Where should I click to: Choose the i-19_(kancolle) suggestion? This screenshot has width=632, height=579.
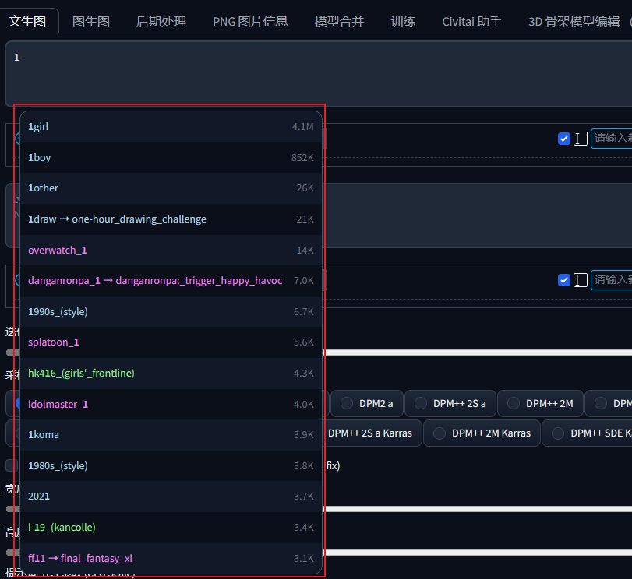pyautogui.click(x=171, y=528)
